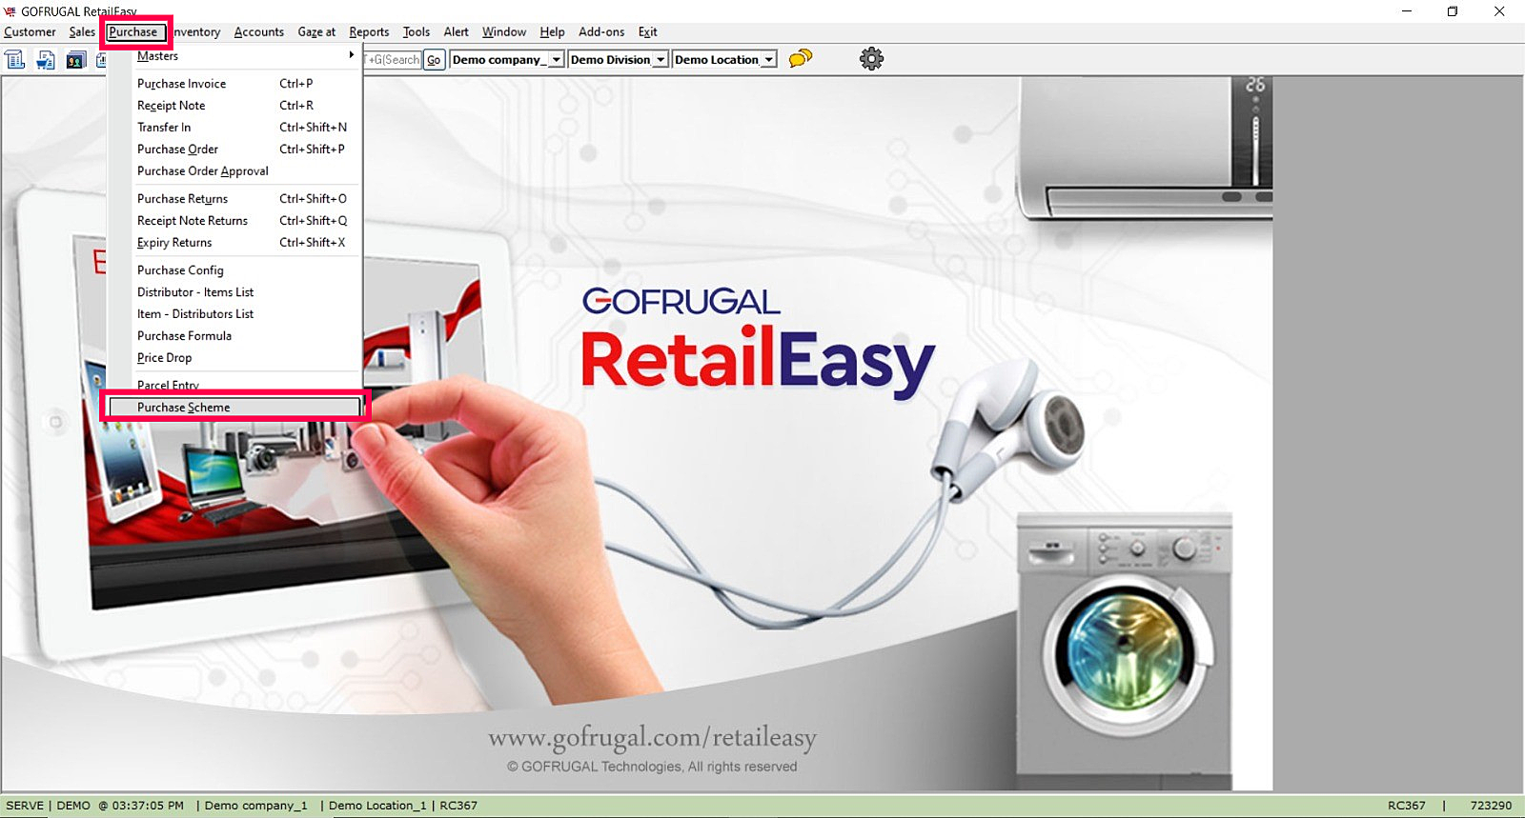Open the Window menu
Image resolution: width=1525 pixels, height=818 pixels.
click(x=504, y=32)
